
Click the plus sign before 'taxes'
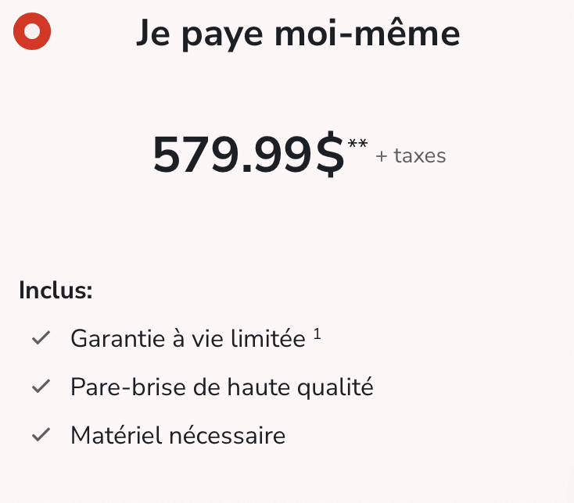[x=382, y=156]
